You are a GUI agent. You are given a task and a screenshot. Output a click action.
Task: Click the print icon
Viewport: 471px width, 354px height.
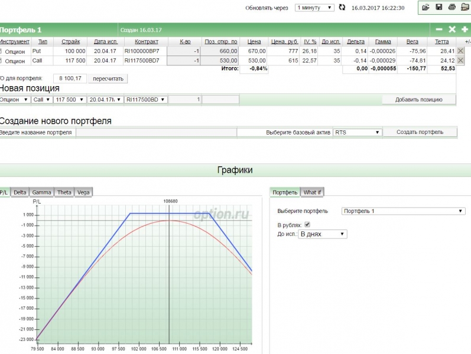(451, 7)
